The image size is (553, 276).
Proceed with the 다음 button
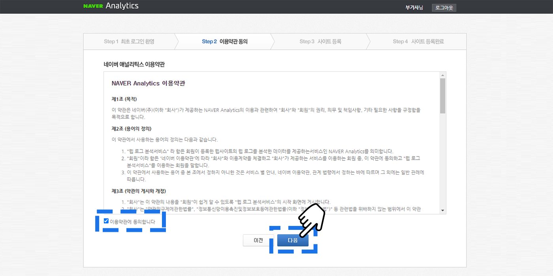coord(293,240)
